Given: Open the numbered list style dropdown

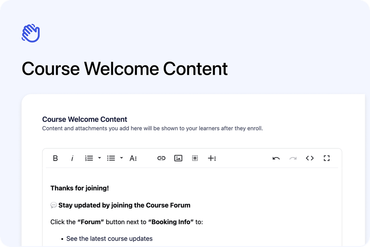Looking at the screenshot, I should pos(99,158).
